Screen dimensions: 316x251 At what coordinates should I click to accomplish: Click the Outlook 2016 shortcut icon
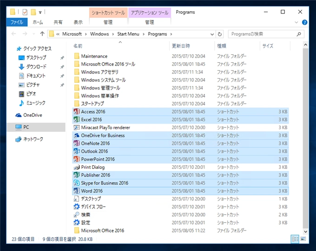77,151
